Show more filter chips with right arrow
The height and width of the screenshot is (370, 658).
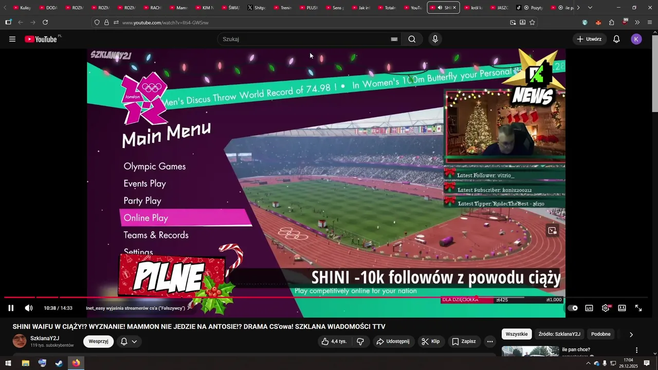[631, 335]
